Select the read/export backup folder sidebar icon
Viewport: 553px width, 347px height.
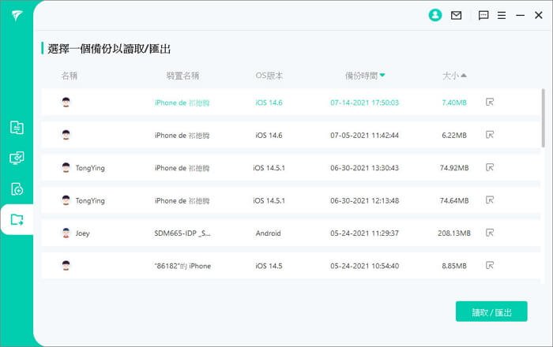(17, 219)
